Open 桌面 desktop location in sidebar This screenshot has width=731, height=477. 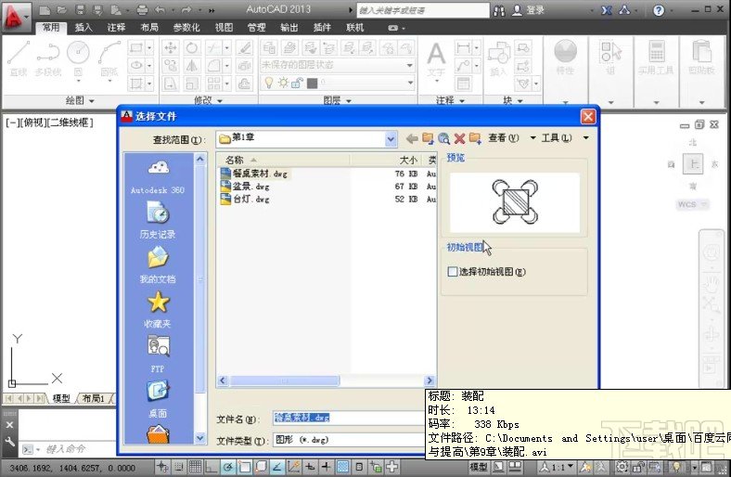point(158,399)
